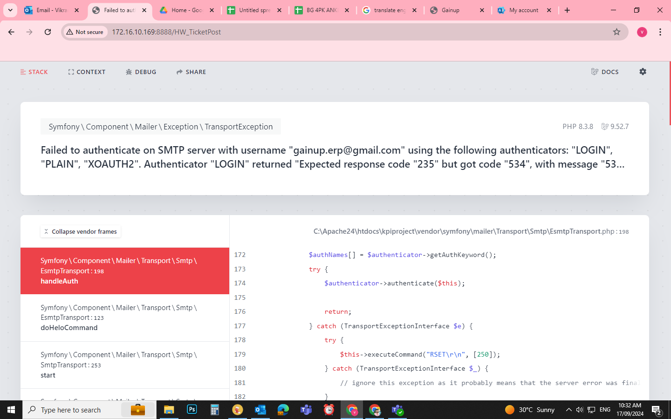Screen dimensions: 671x419
Task: Bookmark this page with star icon
Action: pos(616,32)
